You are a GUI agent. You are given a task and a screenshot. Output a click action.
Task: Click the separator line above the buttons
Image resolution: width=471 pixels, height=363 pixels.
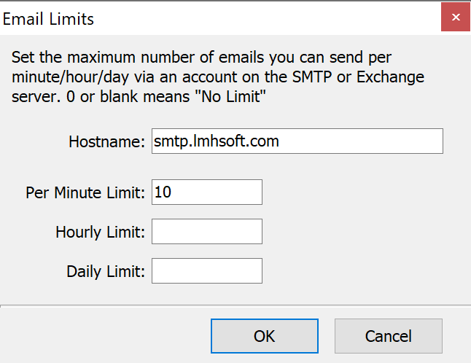(235, 305)
